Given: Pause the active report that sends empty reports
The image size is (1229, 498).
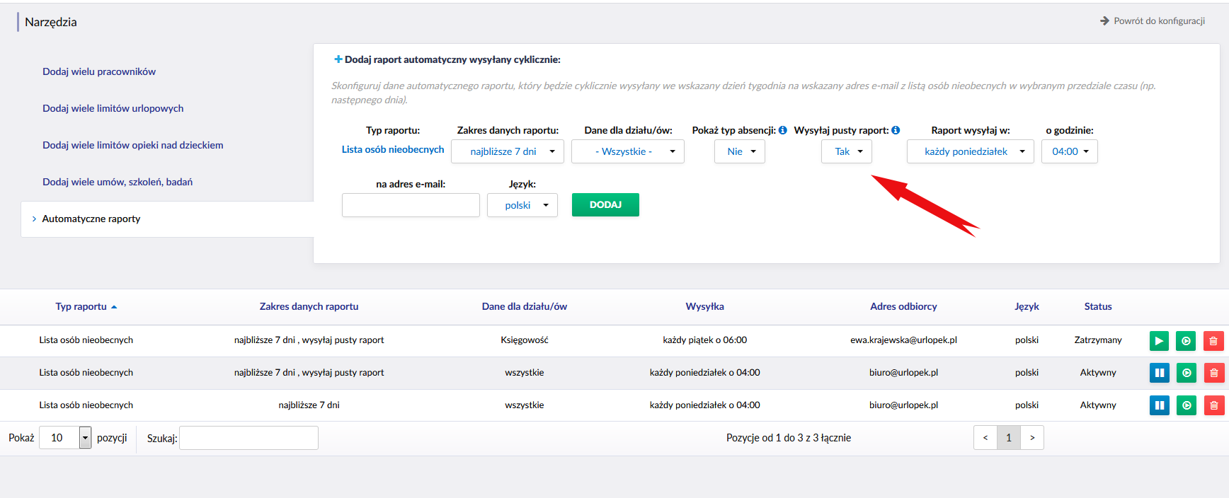Looking at the screenshot, I should pos(1159,373).
